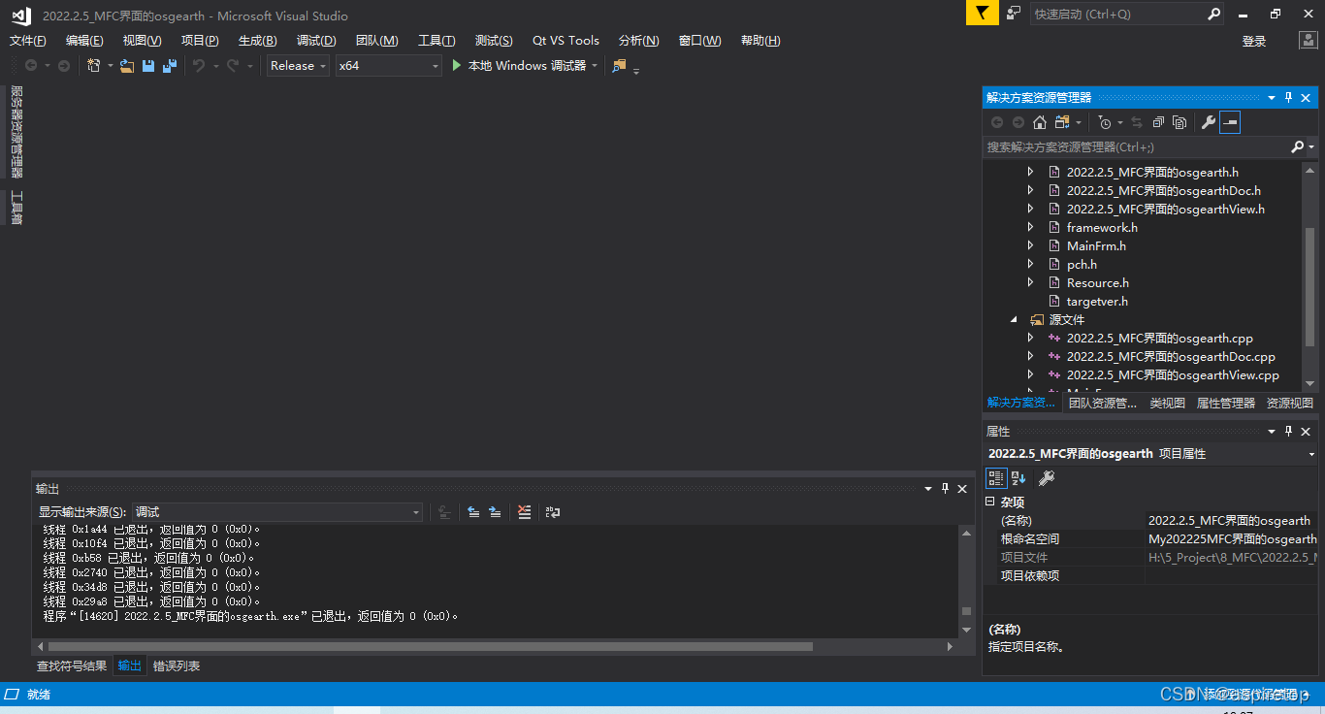Click the Redo arrow icon
Screen dimensions: 1325x714
coord(233,65)
